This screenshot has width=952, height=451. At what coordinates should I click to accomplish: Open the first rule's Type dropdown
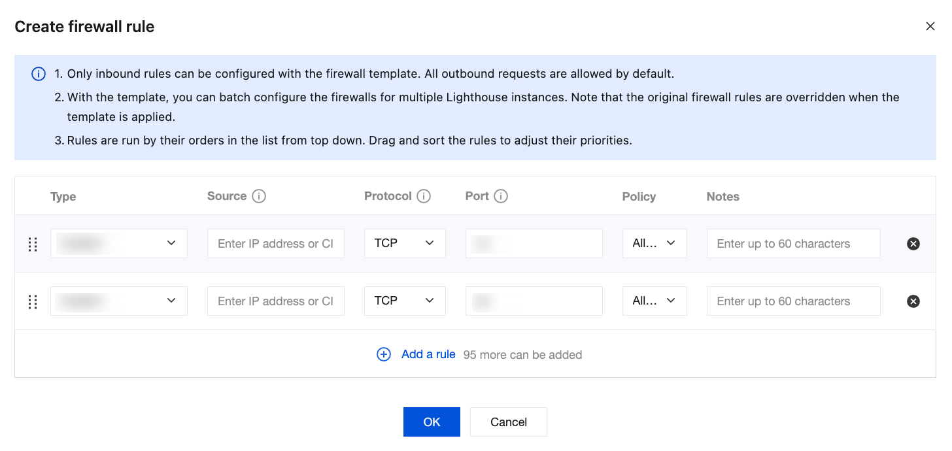(x=119, y=243)
